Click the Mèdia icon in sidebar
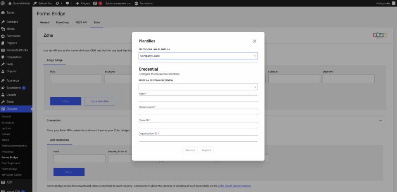 3,29
